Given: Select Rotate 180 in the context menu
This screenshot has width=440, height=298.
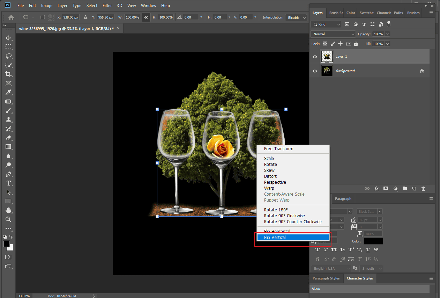Looking at the screenshot, I should pos(275,210).
